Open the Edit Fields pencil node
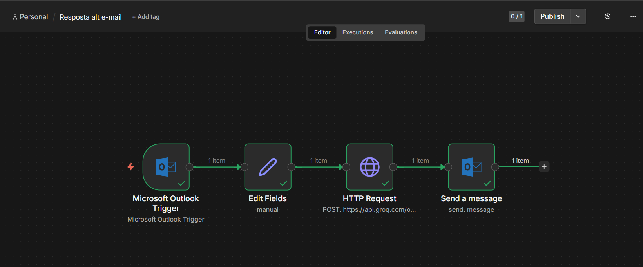 (268, 167)
